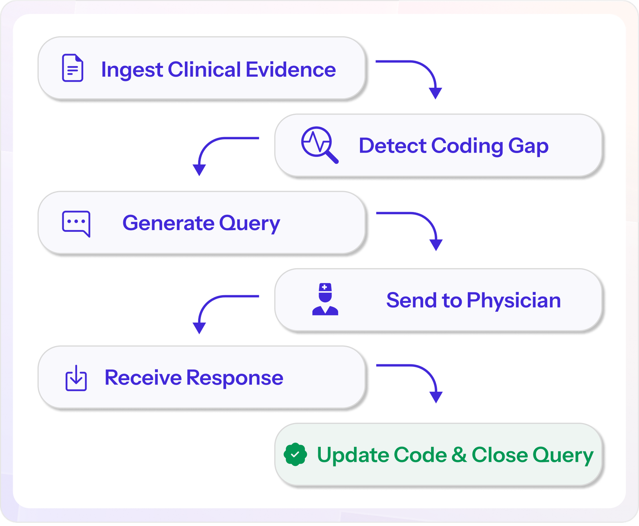Click arrow from Detect Gap to Generate Query
This screenshot has height=526, width=639.
[226, 156]
